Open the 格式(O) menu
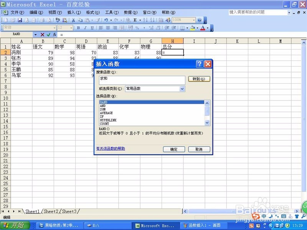This screenshot has width=307, height=230. click(x=93, y=13)
